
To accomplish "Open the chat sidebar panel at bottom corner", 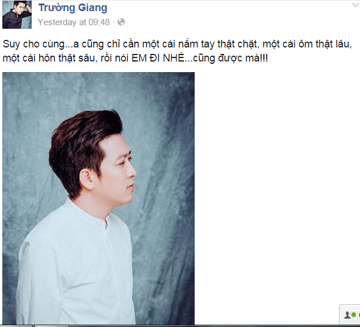I will (350, 315).
